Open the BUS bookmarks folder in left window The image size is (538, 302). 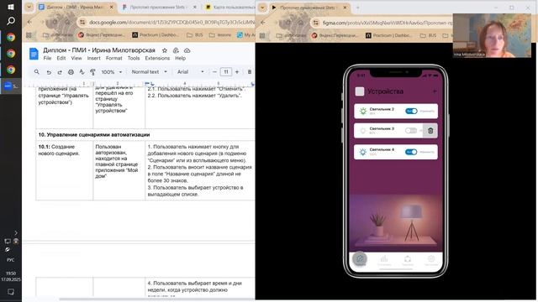pos(194,35)
